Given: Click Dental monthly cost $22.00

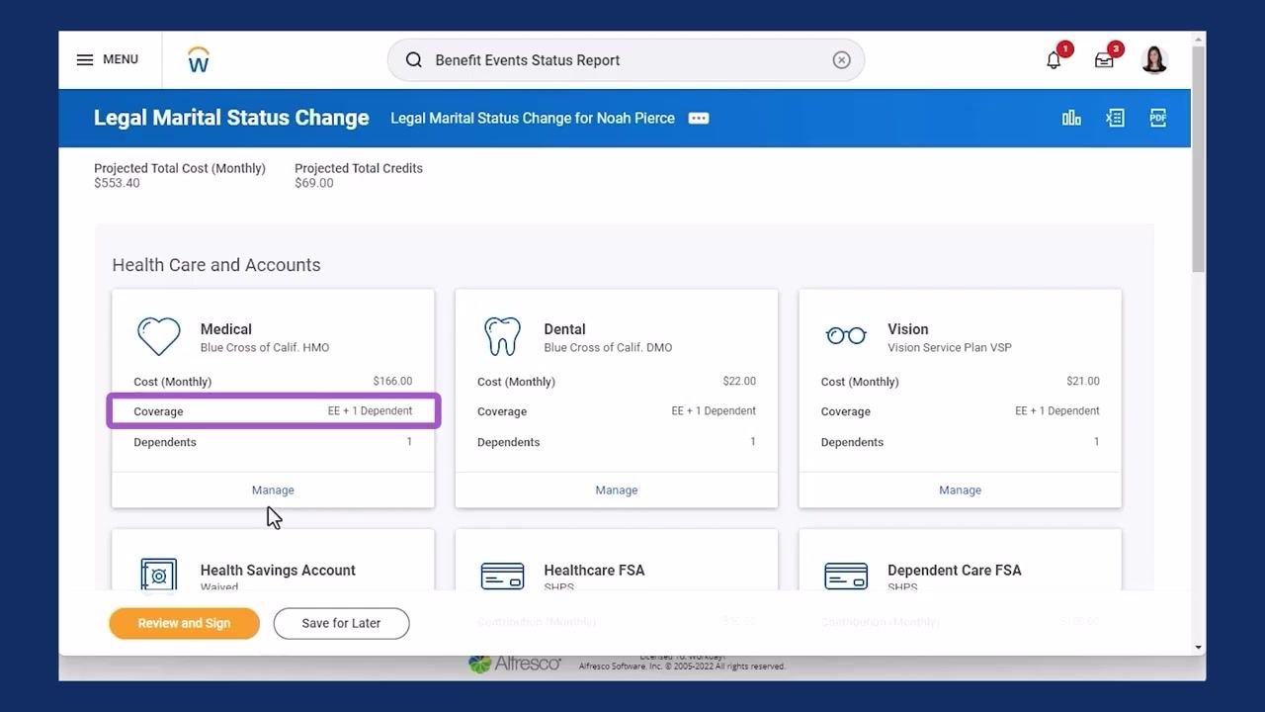Looking at the screenshot, I should 739,381.
